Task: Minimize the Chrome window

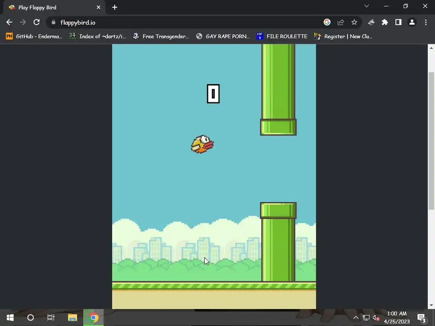Action: (386, 6)
